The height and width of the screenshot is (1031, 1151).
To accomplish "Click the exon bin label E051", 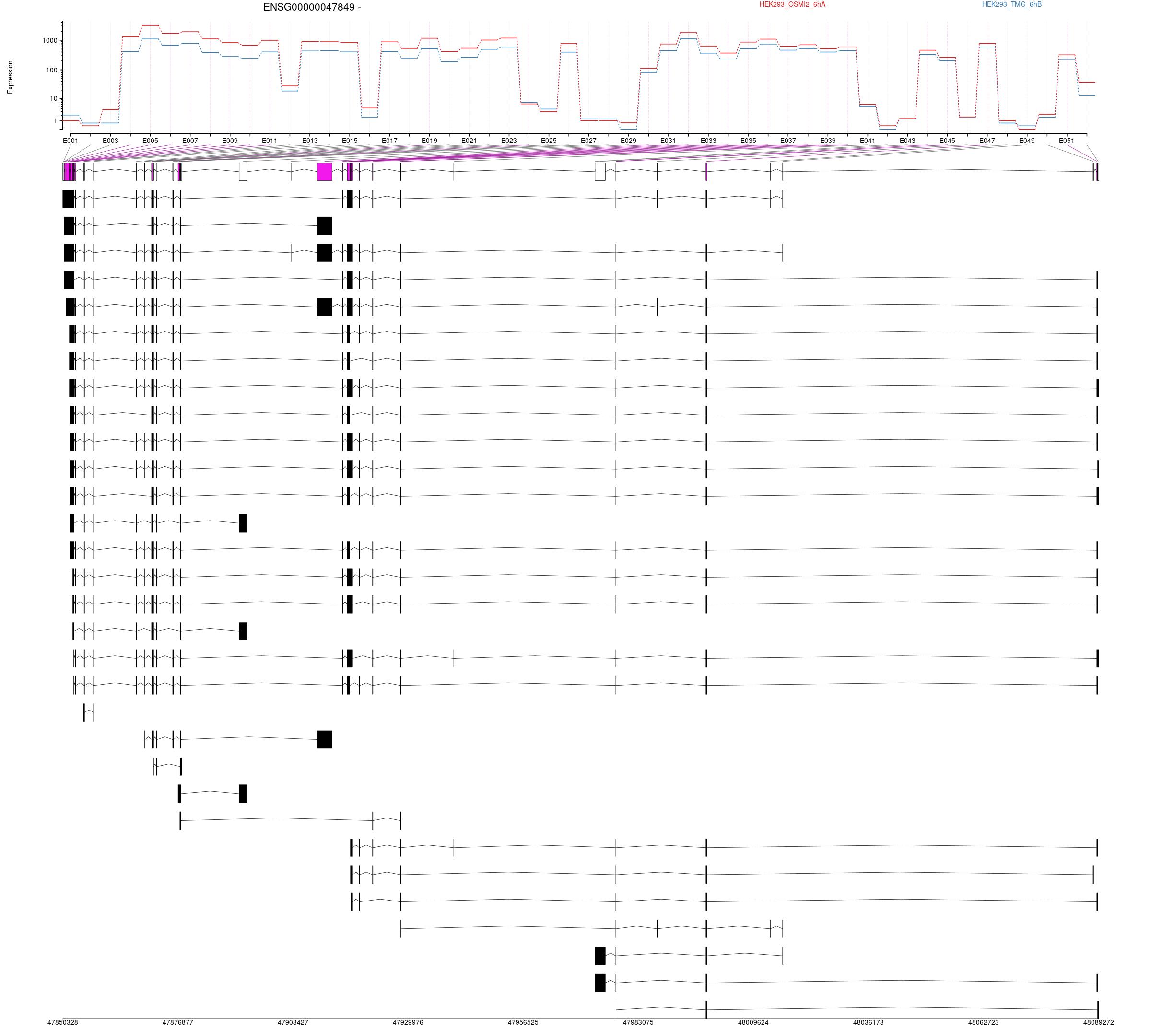I will click(x=1067, y=141).
